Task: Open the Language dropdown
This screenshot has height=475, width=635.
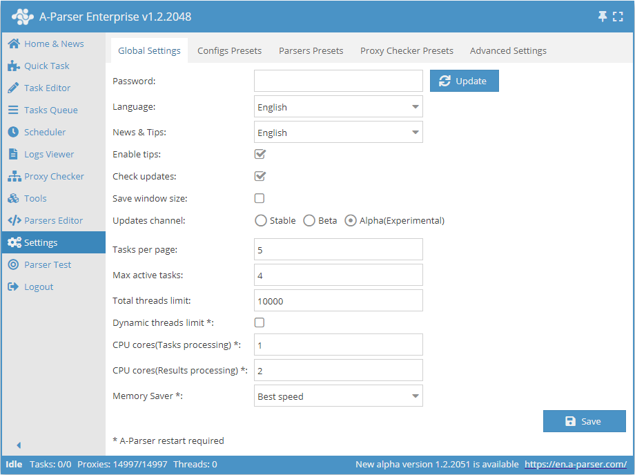Action: point(338,107)
